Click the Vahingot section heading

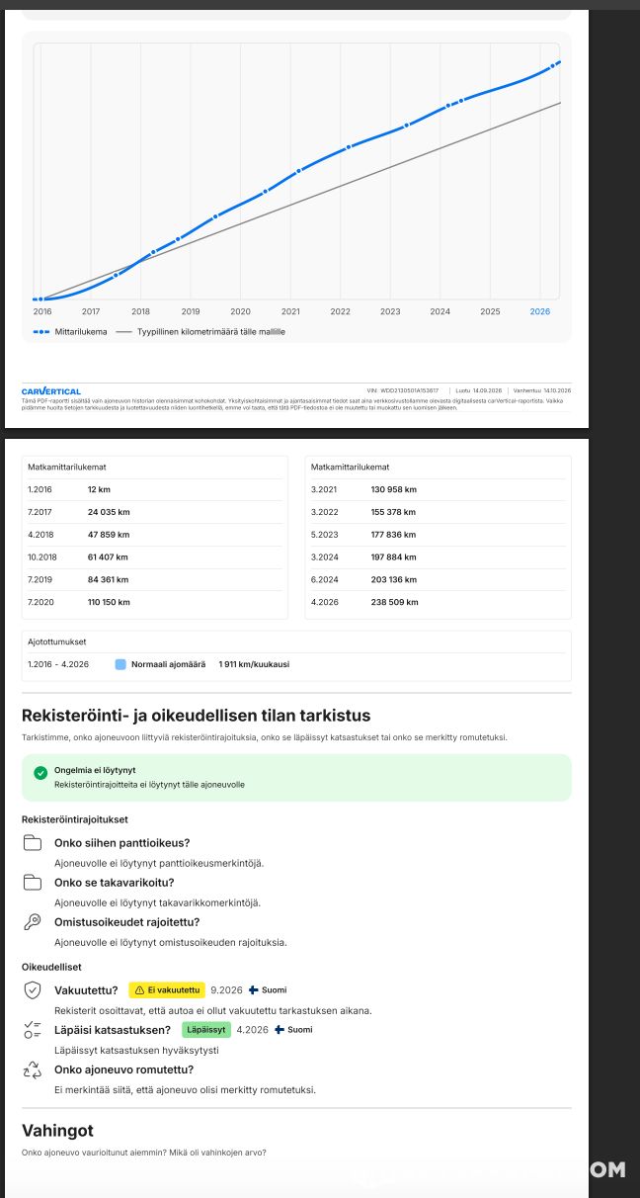coord(57,1130)
